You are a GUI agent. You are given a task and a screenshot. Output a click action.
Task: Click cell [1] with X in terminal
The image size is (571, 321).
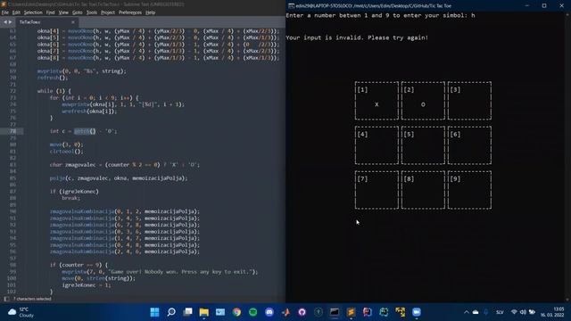[x=377, y=101]
